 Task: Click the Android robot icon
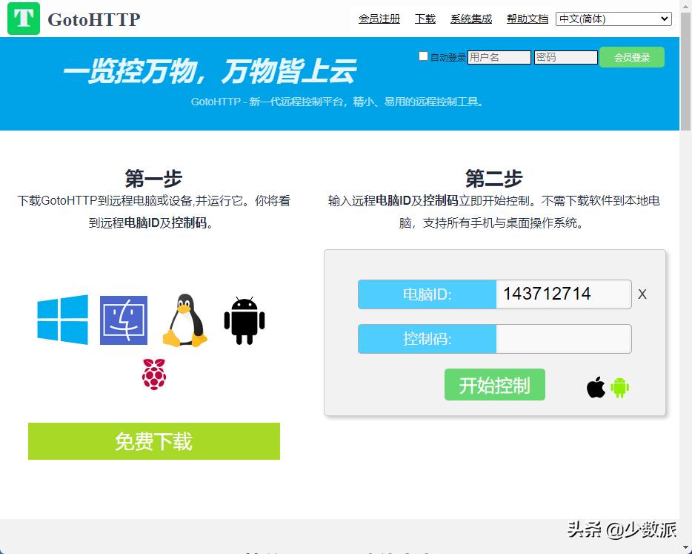[243, 320]
